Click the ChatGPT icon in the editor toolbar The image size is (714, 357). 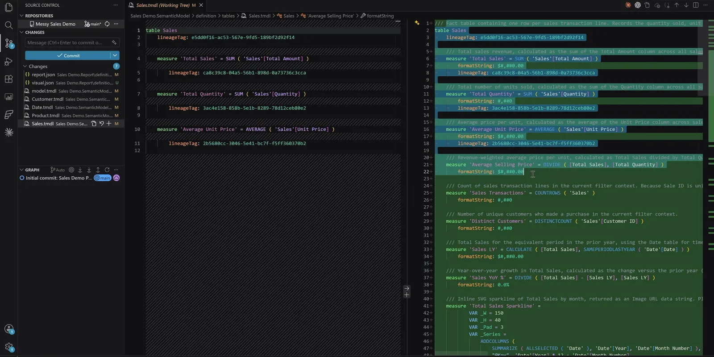[638, 5]
